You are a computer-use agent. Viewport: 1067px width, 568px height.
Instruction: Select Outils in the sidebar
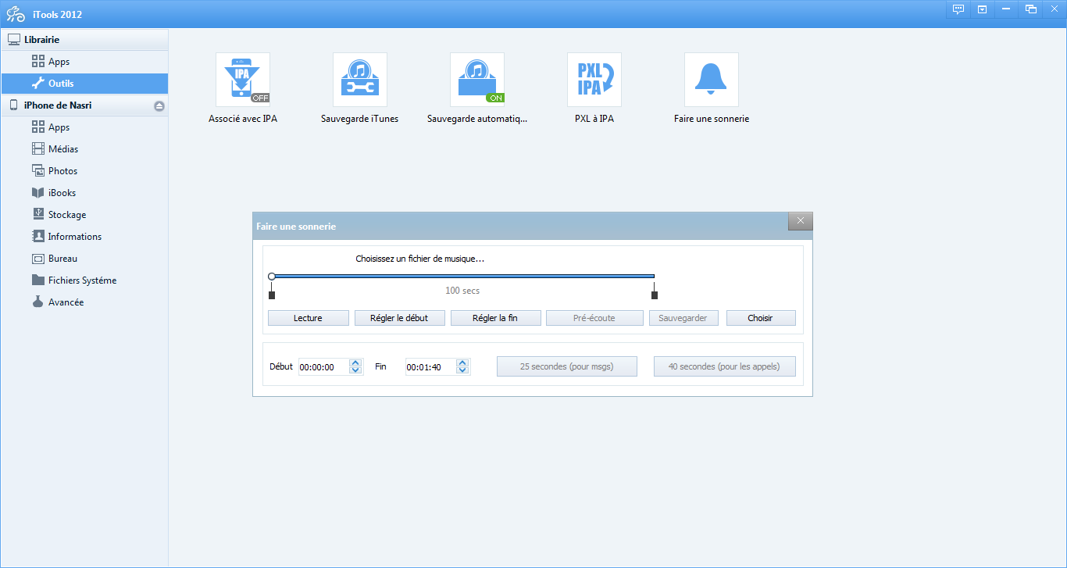pos(84,84)
